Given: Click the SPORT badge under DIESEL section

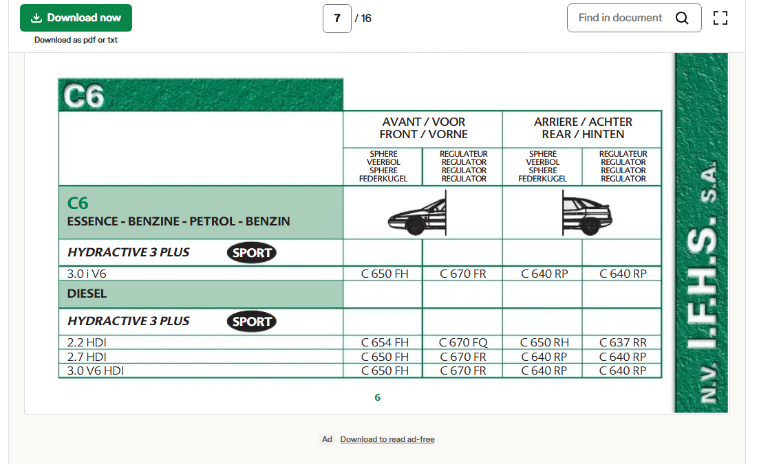Looking at the screenshot, I should [x=251, y=322].
